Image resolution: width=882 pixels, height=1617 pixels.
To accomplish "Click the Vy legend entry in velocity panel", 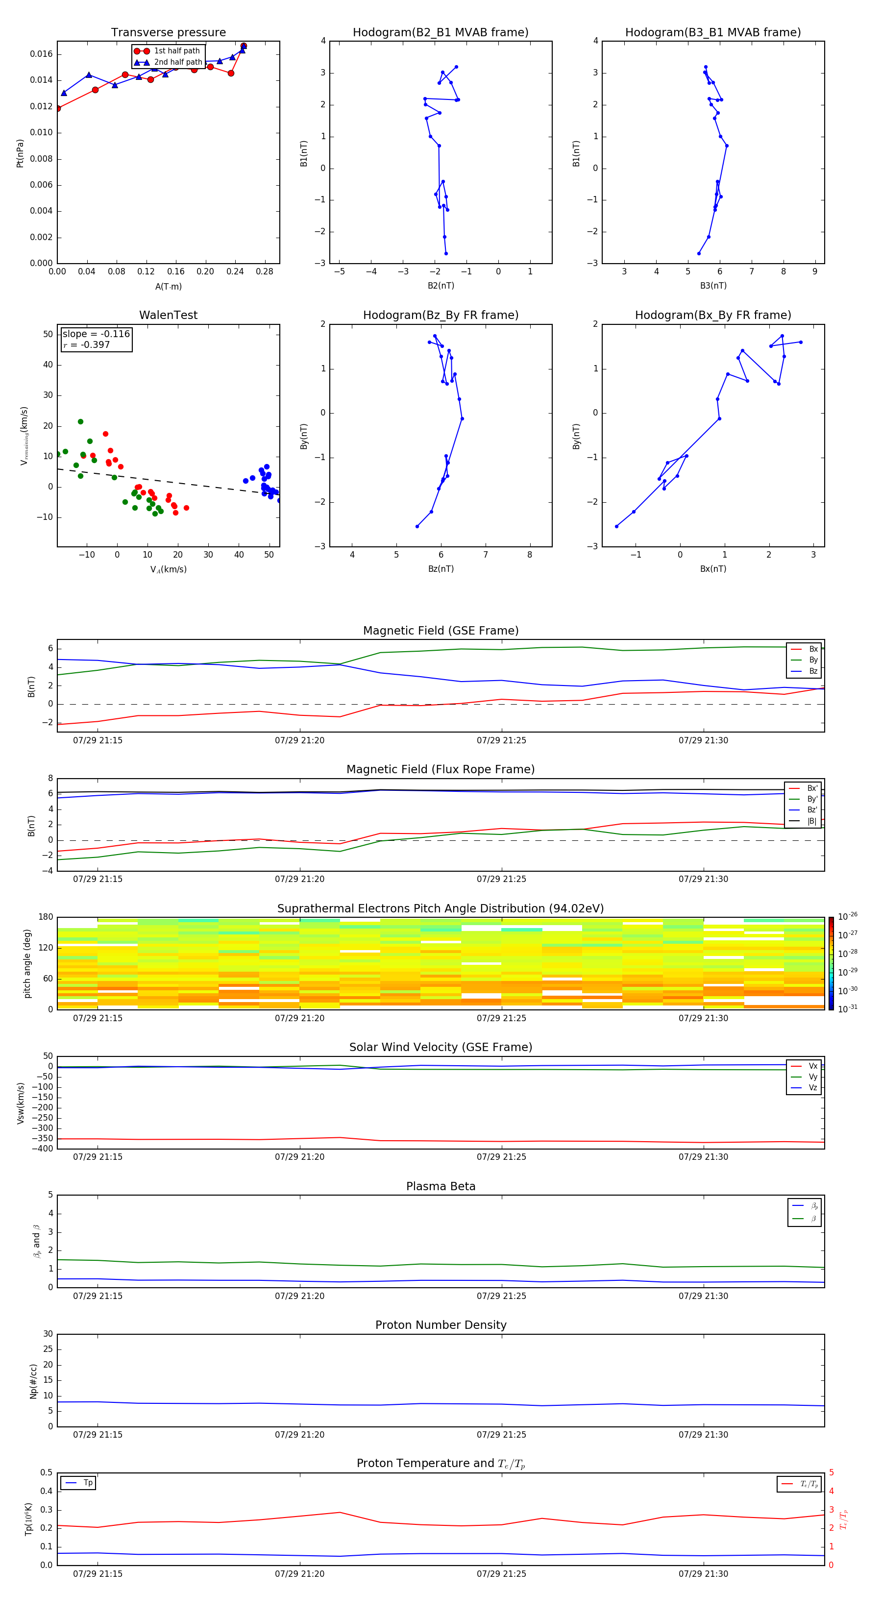I will pyautogui.click(x=805, y=1077).
